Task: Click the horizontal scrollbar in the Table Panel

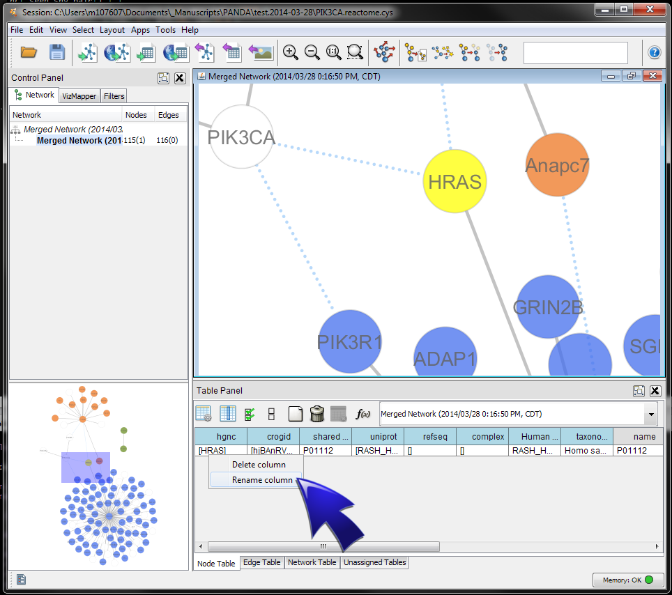Action: (x=323, y=546)
